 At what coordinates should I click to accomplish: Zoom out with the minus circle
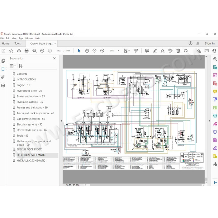coord(94,51)
